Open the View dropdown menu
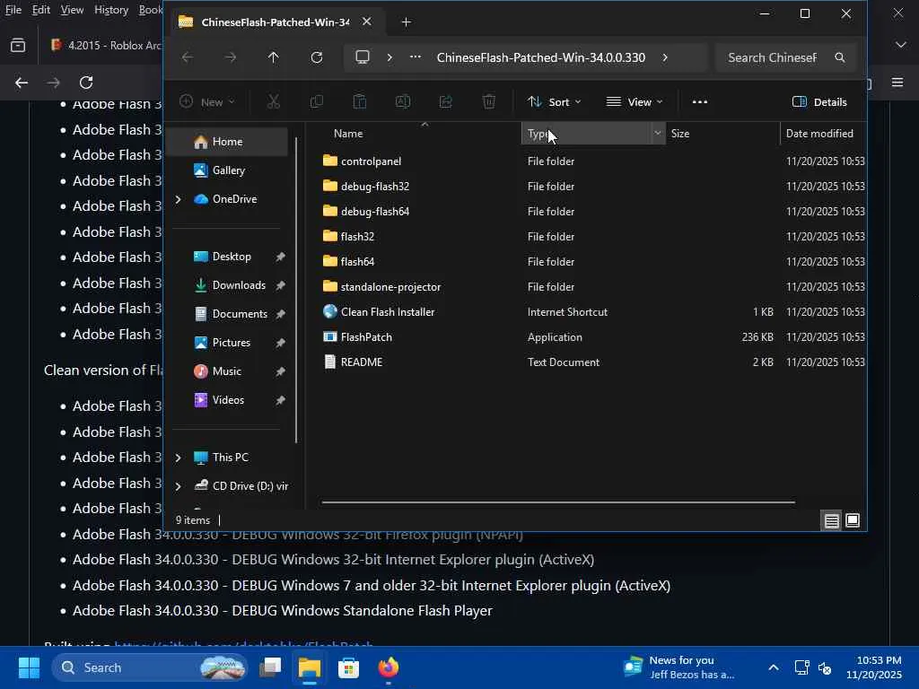The width and height of the screenshot is (919, 689). click(x=635, y=102)
